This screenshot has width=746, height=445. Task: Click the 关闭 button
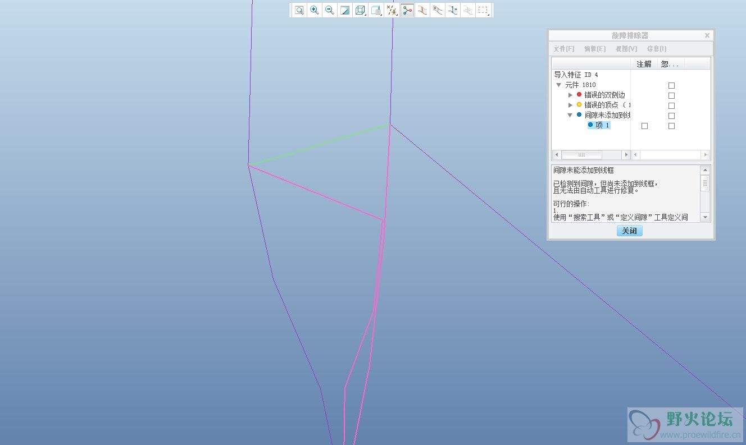pos(629,231)
